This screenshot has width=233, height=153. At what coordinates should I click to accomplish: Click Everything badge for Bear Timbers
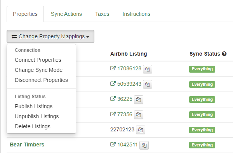(202, 145)
